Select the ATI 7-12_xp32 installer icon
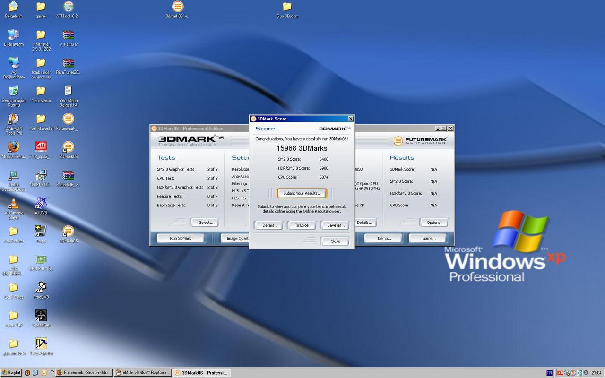The width and height of the screenshot is (605, 378). [41, 150]
